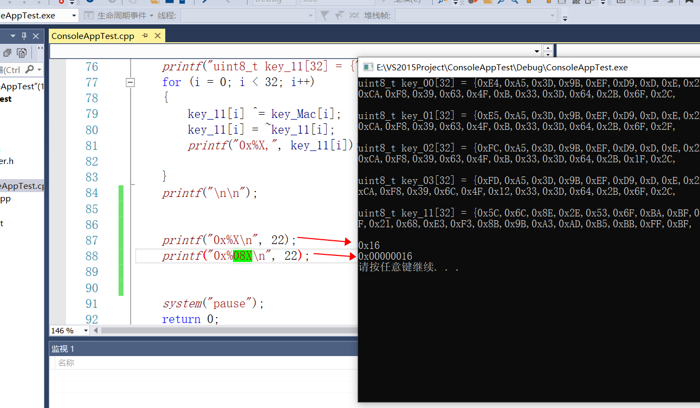Click the highlighted 08X format specifier
Screen dimensions: 700x408
pos(243,256)
